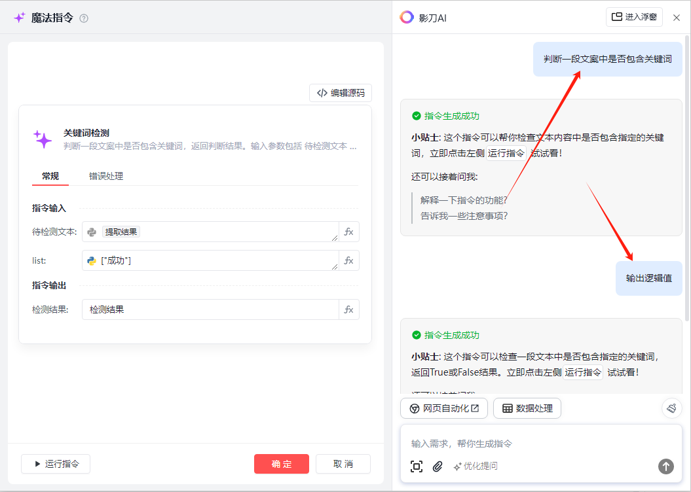Click the first green 指令生成成功 check icon
Screen dimensions: 691x492
[x=417, y=116]
